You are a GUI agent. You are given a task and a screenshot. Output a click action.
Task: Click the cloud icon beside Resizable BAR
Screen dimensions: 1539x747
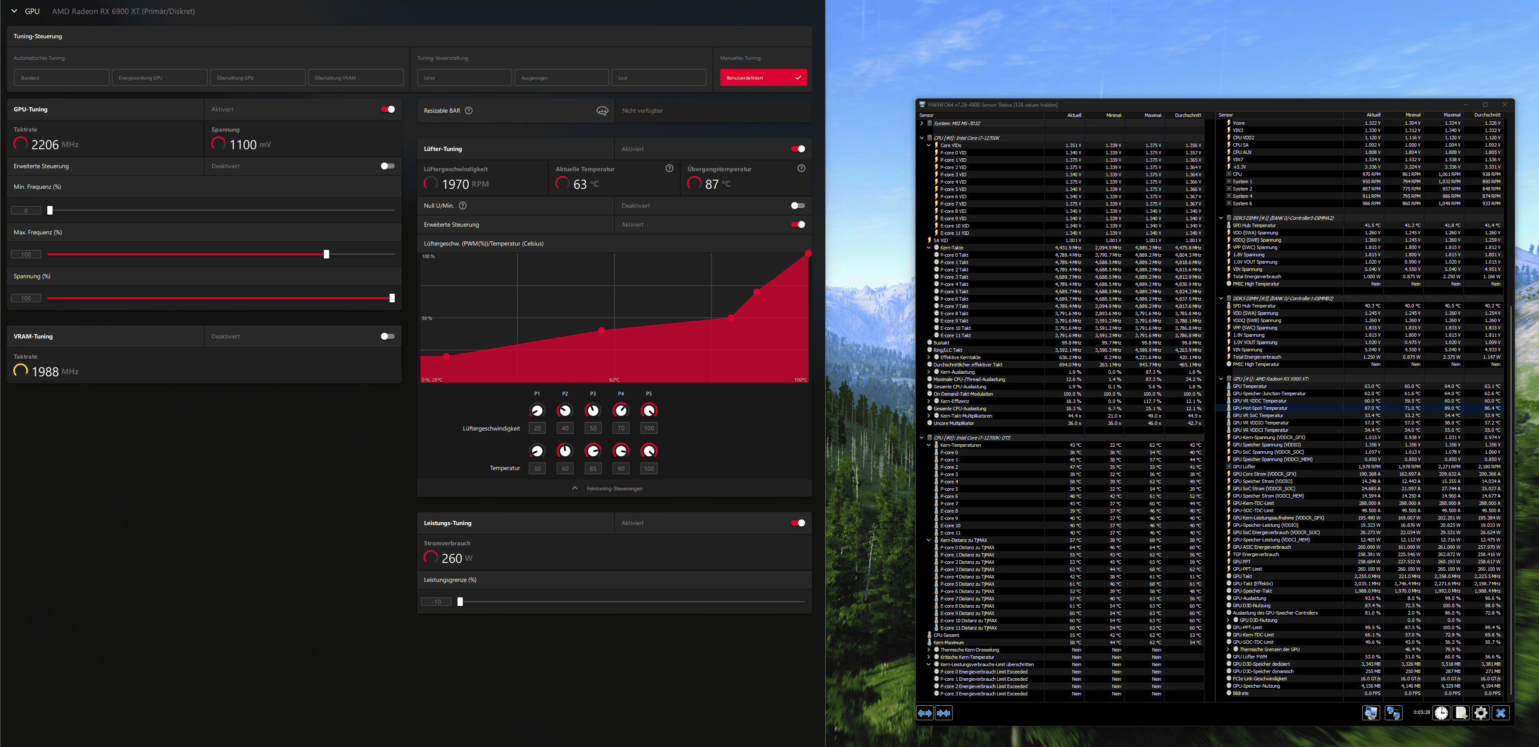pyautogui.click(x=602, y=111)
